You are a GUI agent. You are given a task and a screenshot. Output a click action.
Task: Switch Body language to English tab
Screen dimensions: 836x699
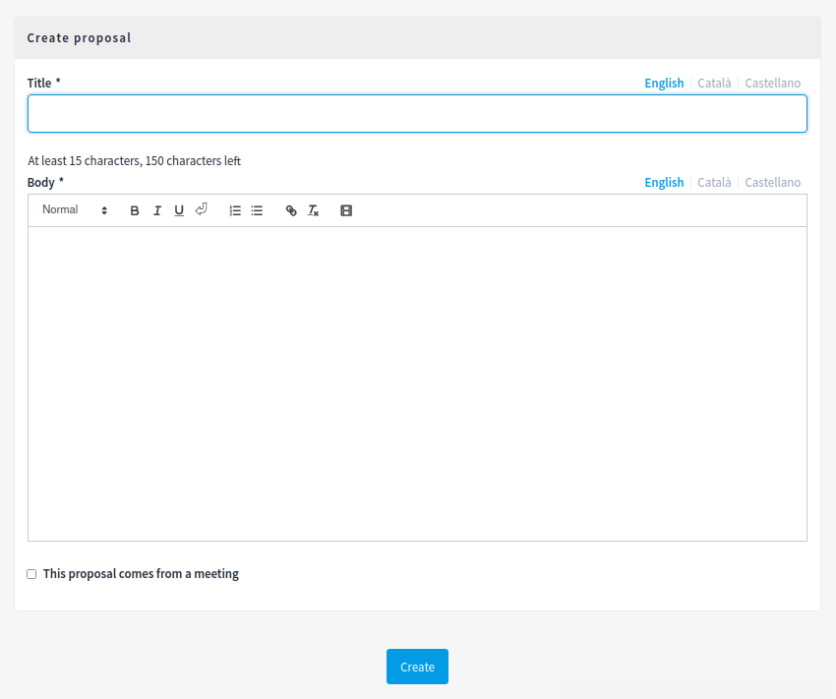pos(664,182)
